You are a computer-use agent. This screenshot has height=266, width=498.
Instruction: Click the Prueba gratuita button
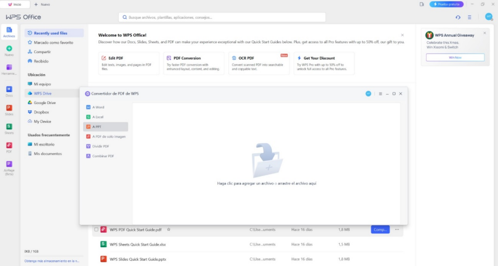(446, 5)
